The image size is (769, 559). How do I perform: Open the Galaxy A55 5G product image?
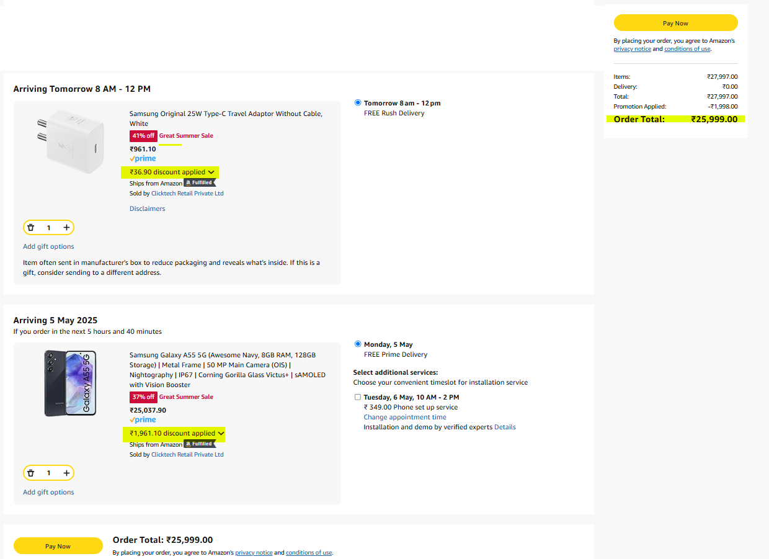click(70, 383)
